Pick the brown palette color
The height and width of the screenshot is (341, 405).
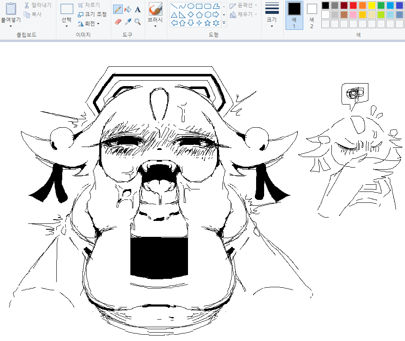[x=344, y=15]
